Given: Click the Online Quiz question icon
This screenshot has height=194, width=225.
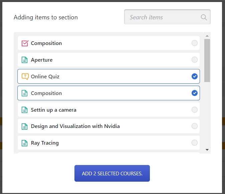Looking at the screenshot, I should [25, 77].
